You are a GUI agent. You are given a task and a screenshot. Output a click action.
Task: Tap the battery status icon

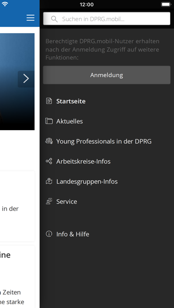[166, 4]
